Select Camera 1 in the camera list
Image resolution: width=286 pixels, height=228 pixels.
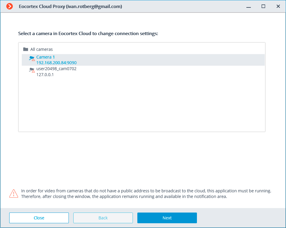45,57
